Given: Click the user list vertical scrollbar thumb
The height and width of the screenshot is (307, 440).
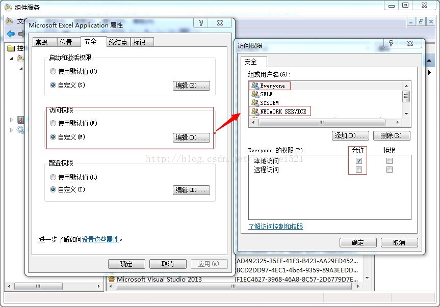Looking at the screenshot, I should pyautogui.click(x=406, y=96).
